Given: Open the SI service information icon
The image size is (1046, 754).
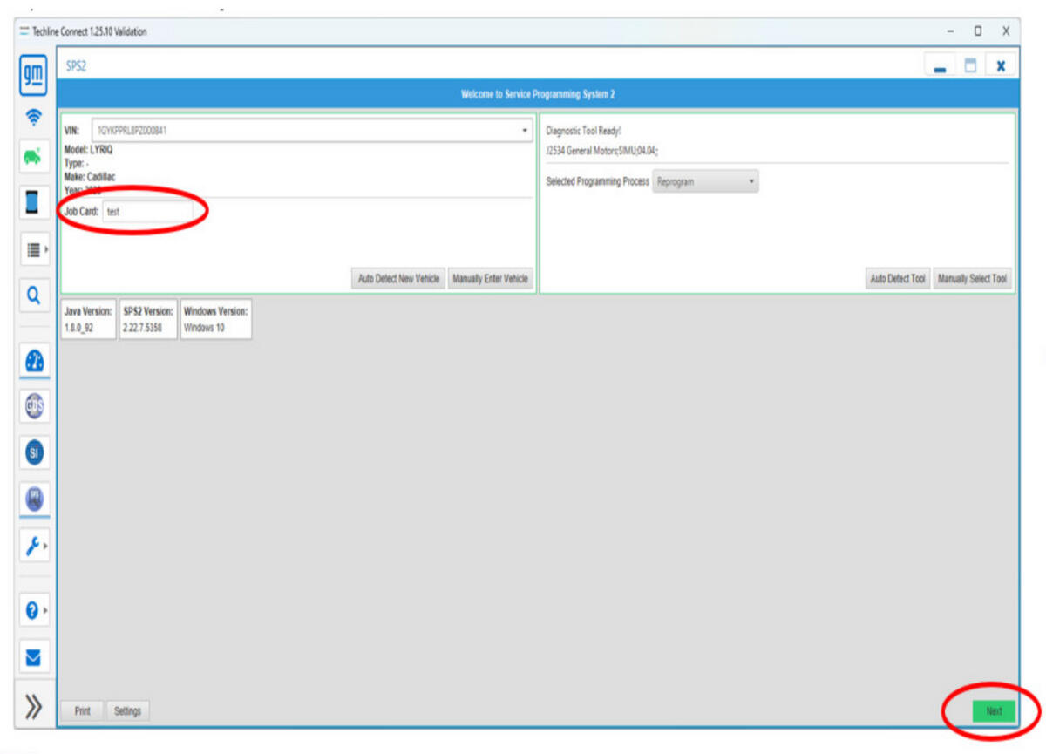Looking at the screenshot, I should pos(33,452).
